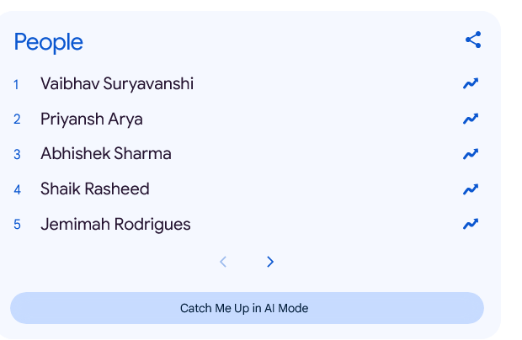Viewport: 522px width, 340px height.
Task: Open Jemimah Rodrigues entry
Action: coord(115,225)
